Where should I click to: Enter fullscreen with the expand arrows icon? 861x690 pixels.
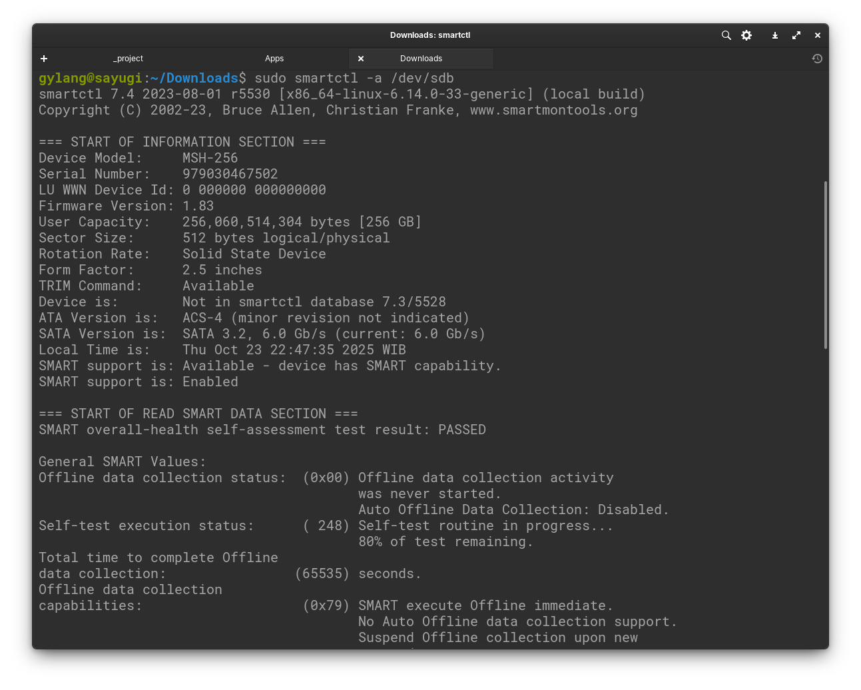point(796,35)
